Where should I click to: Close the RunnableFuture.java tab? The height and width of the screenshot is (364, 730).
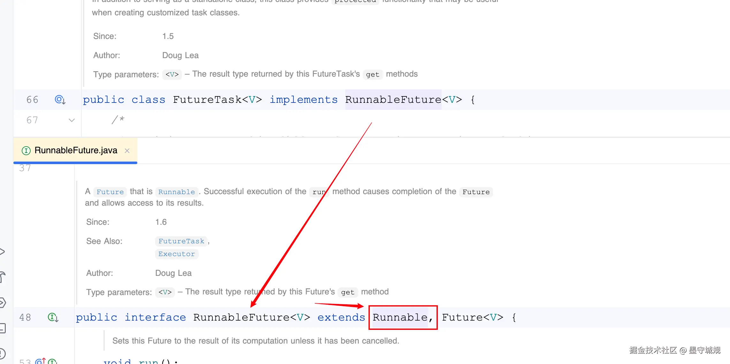(x=127, y=151)
